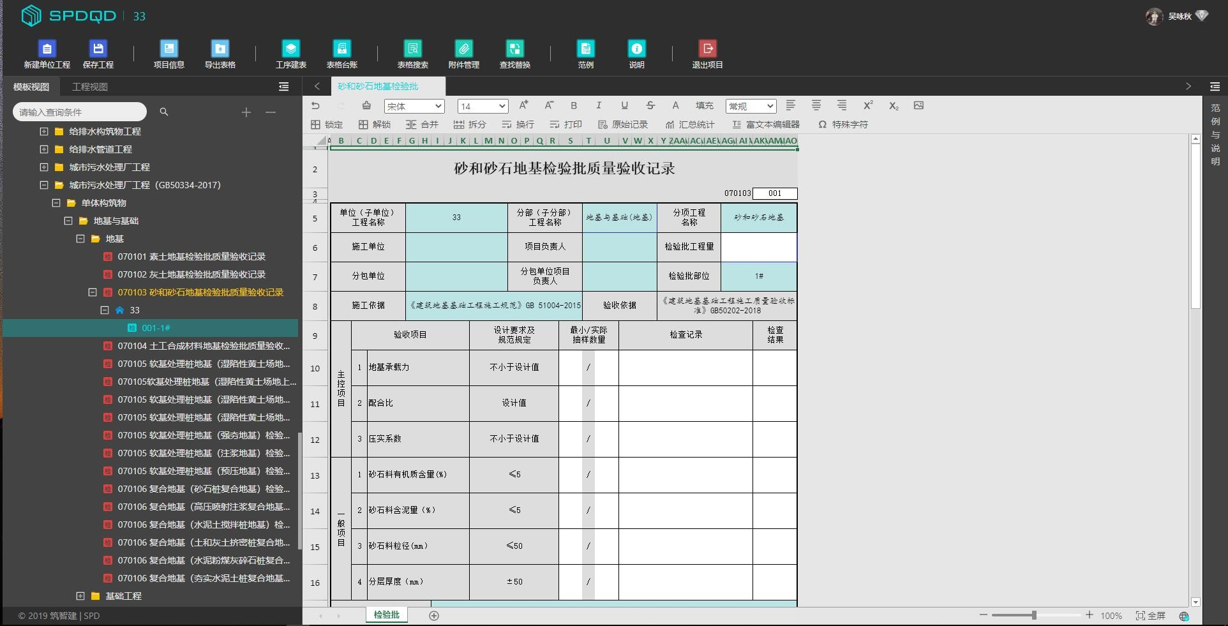
Task: Collapse the 单体构筑物 folder
Action: click(56, 203)
